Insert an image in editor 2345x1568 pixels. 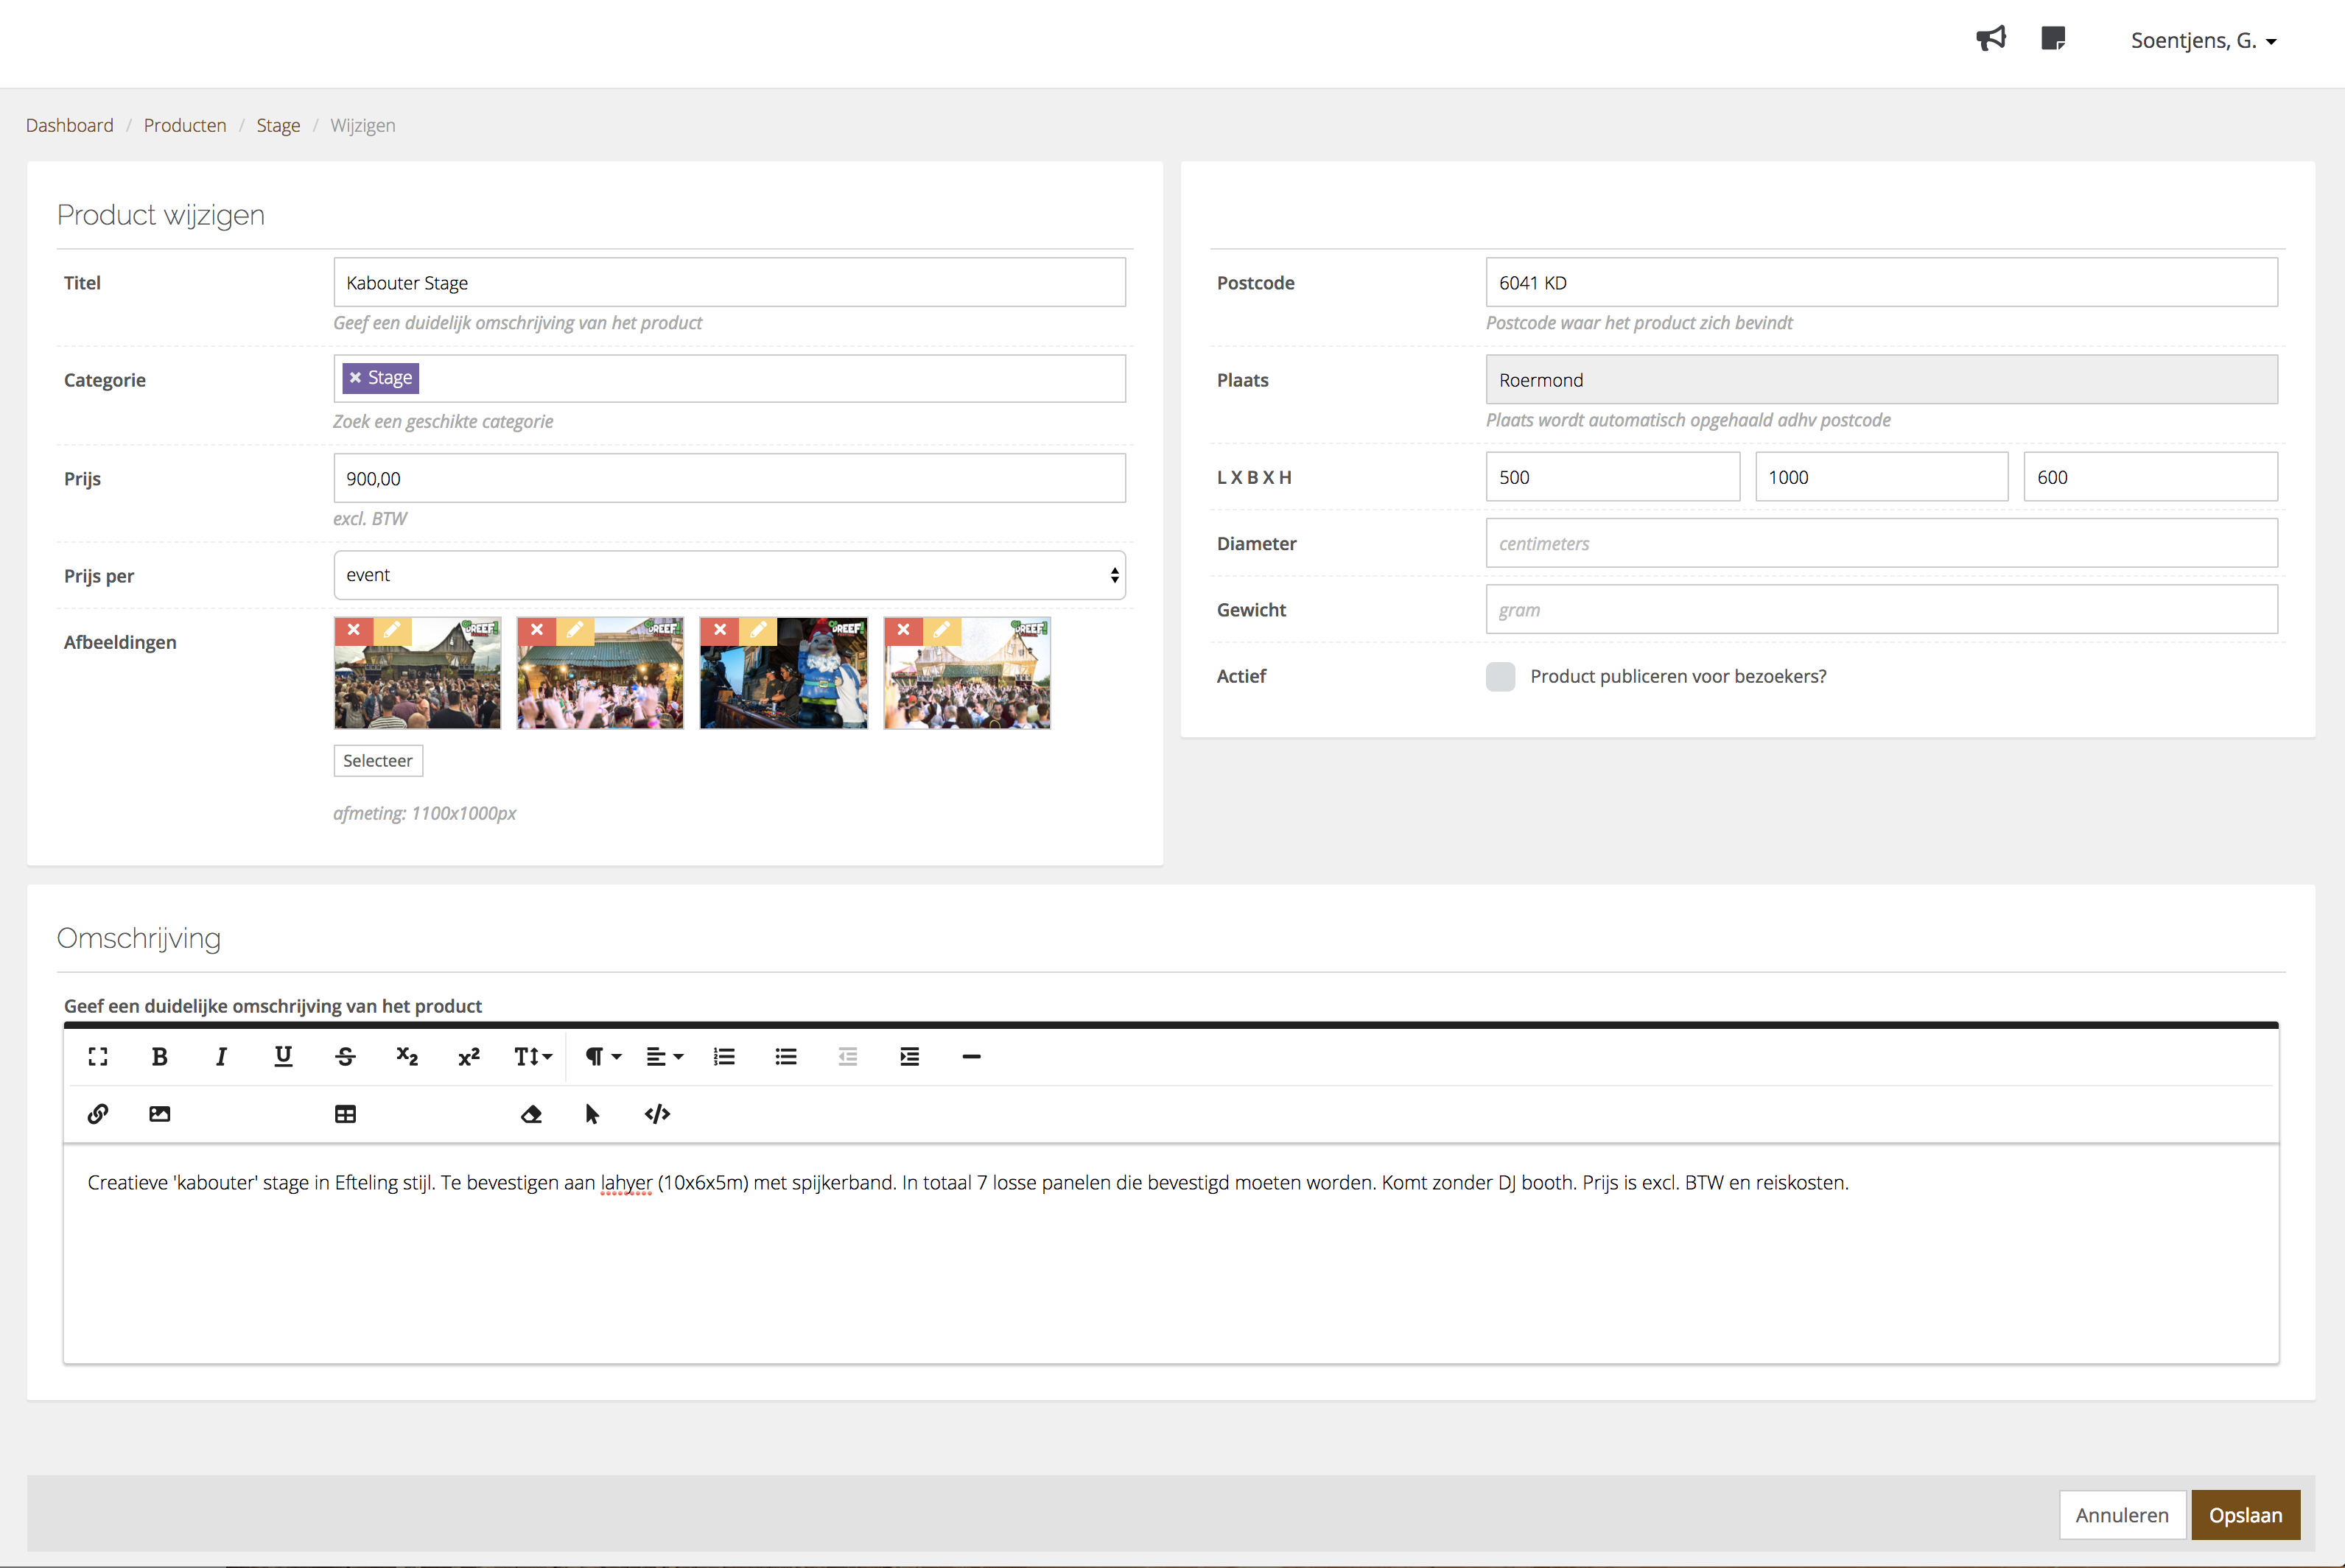[159, 1114]
